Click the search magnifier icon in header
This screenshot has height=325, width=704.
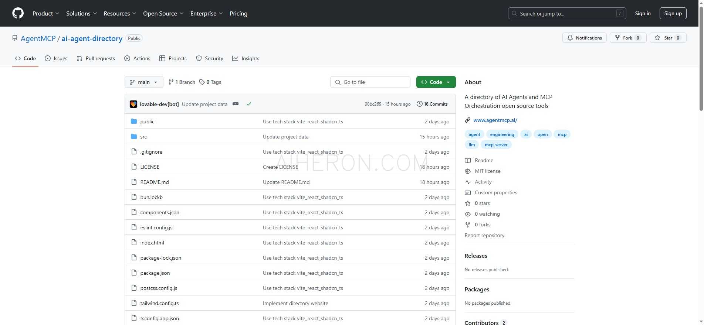click(x=514, y=13)
